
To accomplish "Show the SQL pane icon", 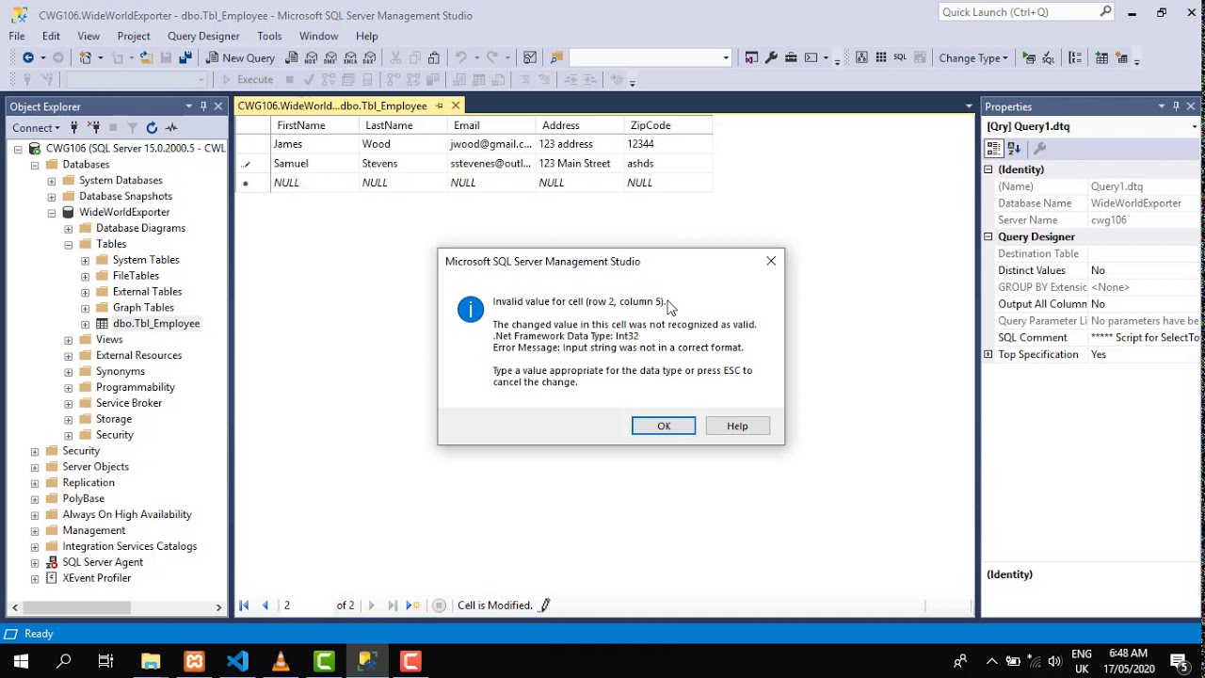I will (900, 57).
